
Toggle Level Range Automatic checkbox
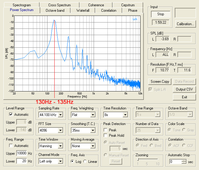(x=11, y=114)
